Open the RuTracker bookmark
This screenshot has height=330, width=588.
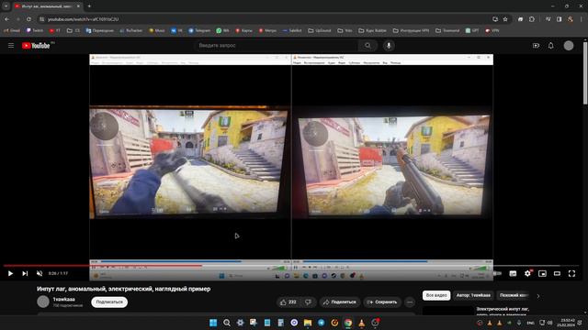(x=130, y=30)
